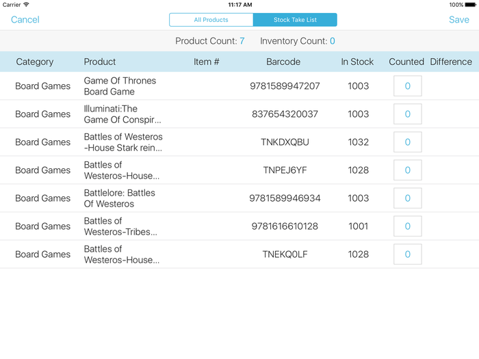Click barcode 9781616610128
Viewport: 479px width, 359px height.
pyautogui.click(x=285, y=226)
